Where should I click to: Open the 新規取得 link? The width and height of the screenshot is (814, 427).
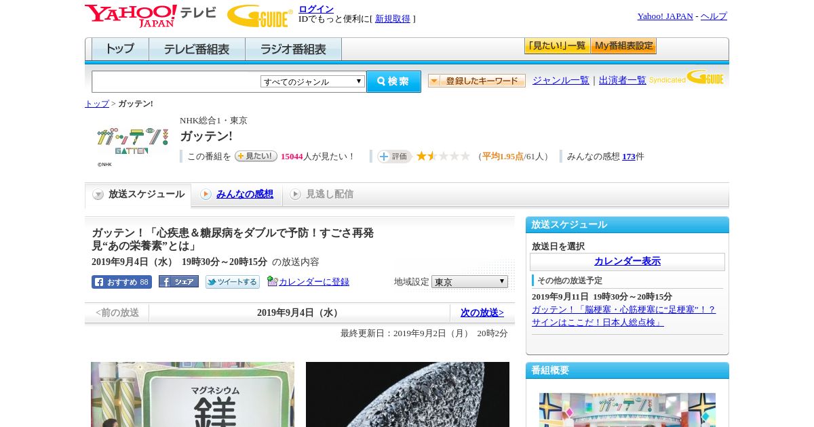[x=393, y=19]
